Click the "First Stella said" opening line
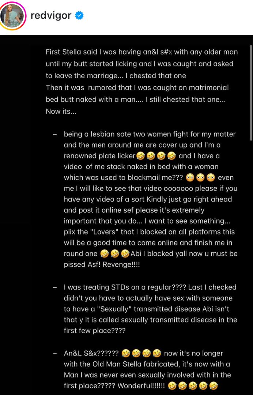This screenshot has width=253, height=395. tap(142, 52)
